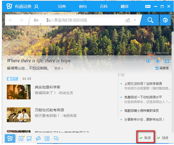Open the handwriting input tool
Viewport: 174px width, 145px height.
pyautogui.click(x=127, y=20)
